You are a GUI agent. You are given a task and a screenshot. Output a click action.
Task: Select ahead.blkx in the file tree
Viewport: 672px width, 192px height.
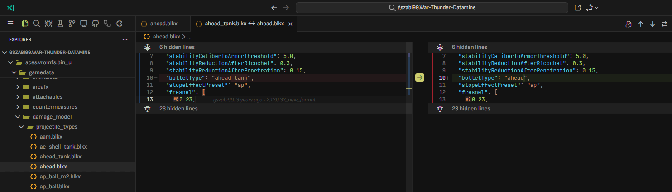pos(68,167)
